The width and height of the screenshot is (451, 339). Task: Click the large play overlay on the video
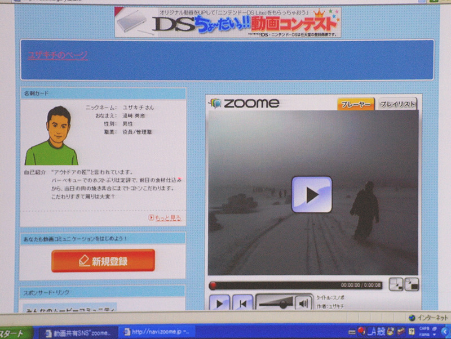[x=312, y=194]
